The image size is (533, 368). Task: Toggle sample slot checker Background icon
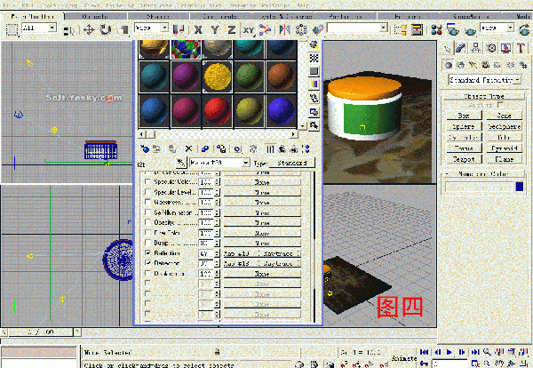click(314, 58)
